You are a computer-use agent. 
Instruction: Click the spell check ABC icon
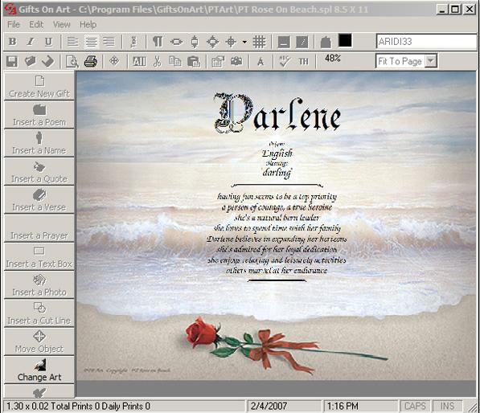tap(285, 62)
